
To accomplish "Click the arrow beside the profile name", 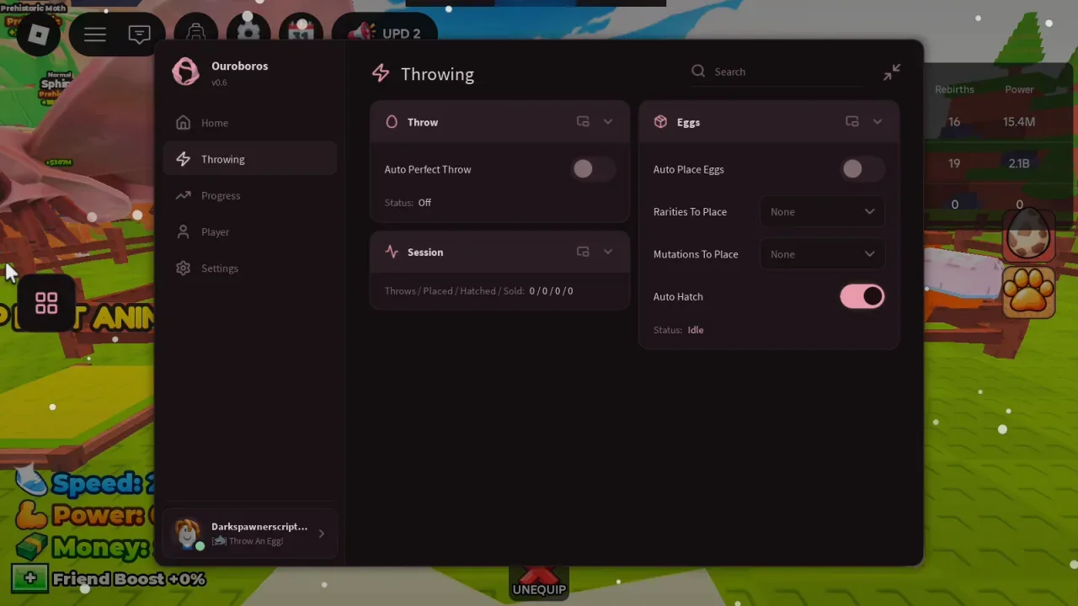I will 321,534.
